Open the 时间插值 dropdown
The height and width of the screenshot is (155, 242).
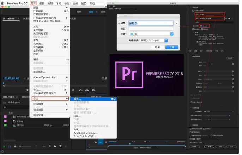tap(208, 139)
